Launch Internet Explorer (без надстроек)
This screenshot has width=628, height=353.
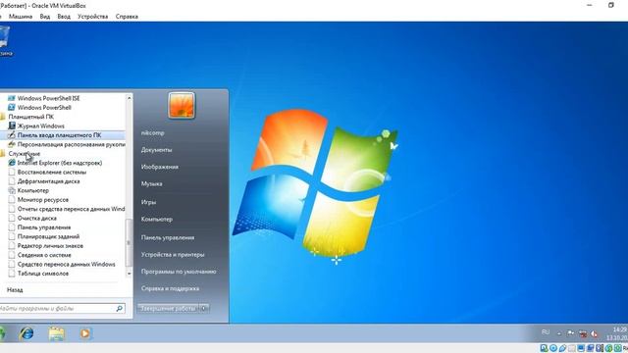click(55, 163)
